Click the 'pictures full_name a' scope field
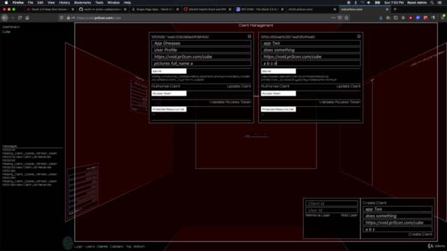This screenshot has height=251, width=447. coord(201,63)
